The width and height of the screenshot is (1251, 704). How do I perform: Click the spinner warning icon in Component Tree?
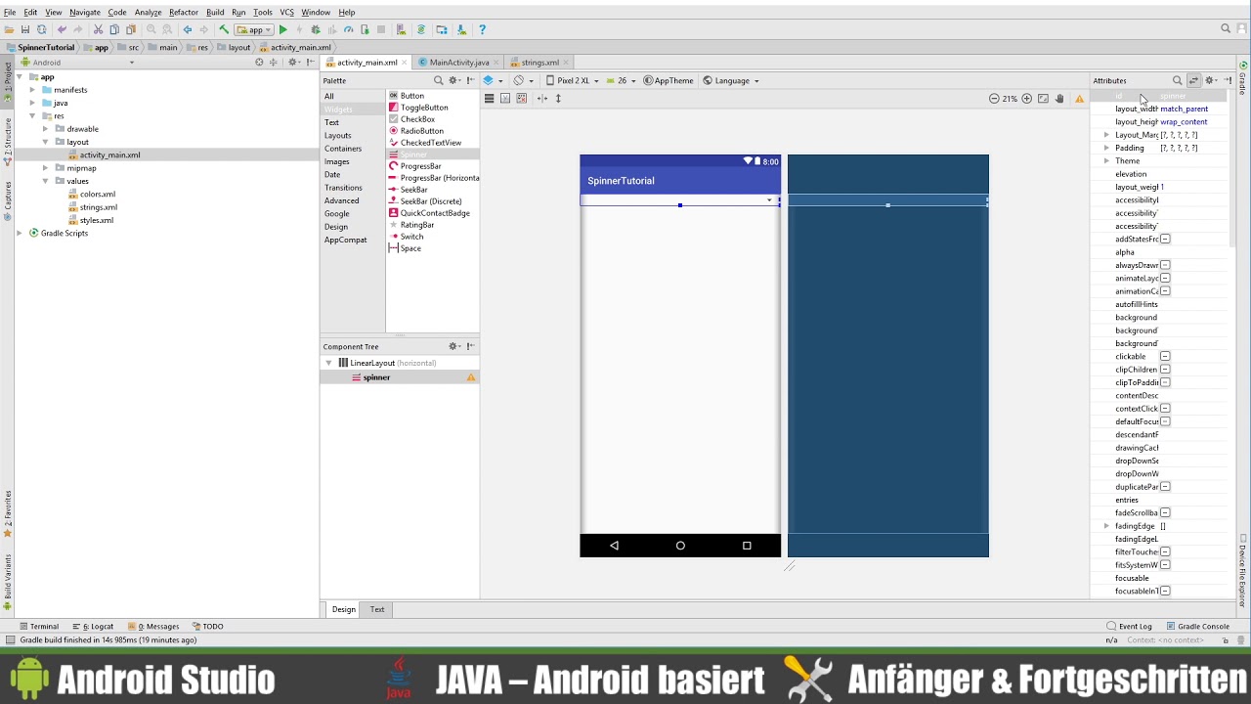click(471, 377)
